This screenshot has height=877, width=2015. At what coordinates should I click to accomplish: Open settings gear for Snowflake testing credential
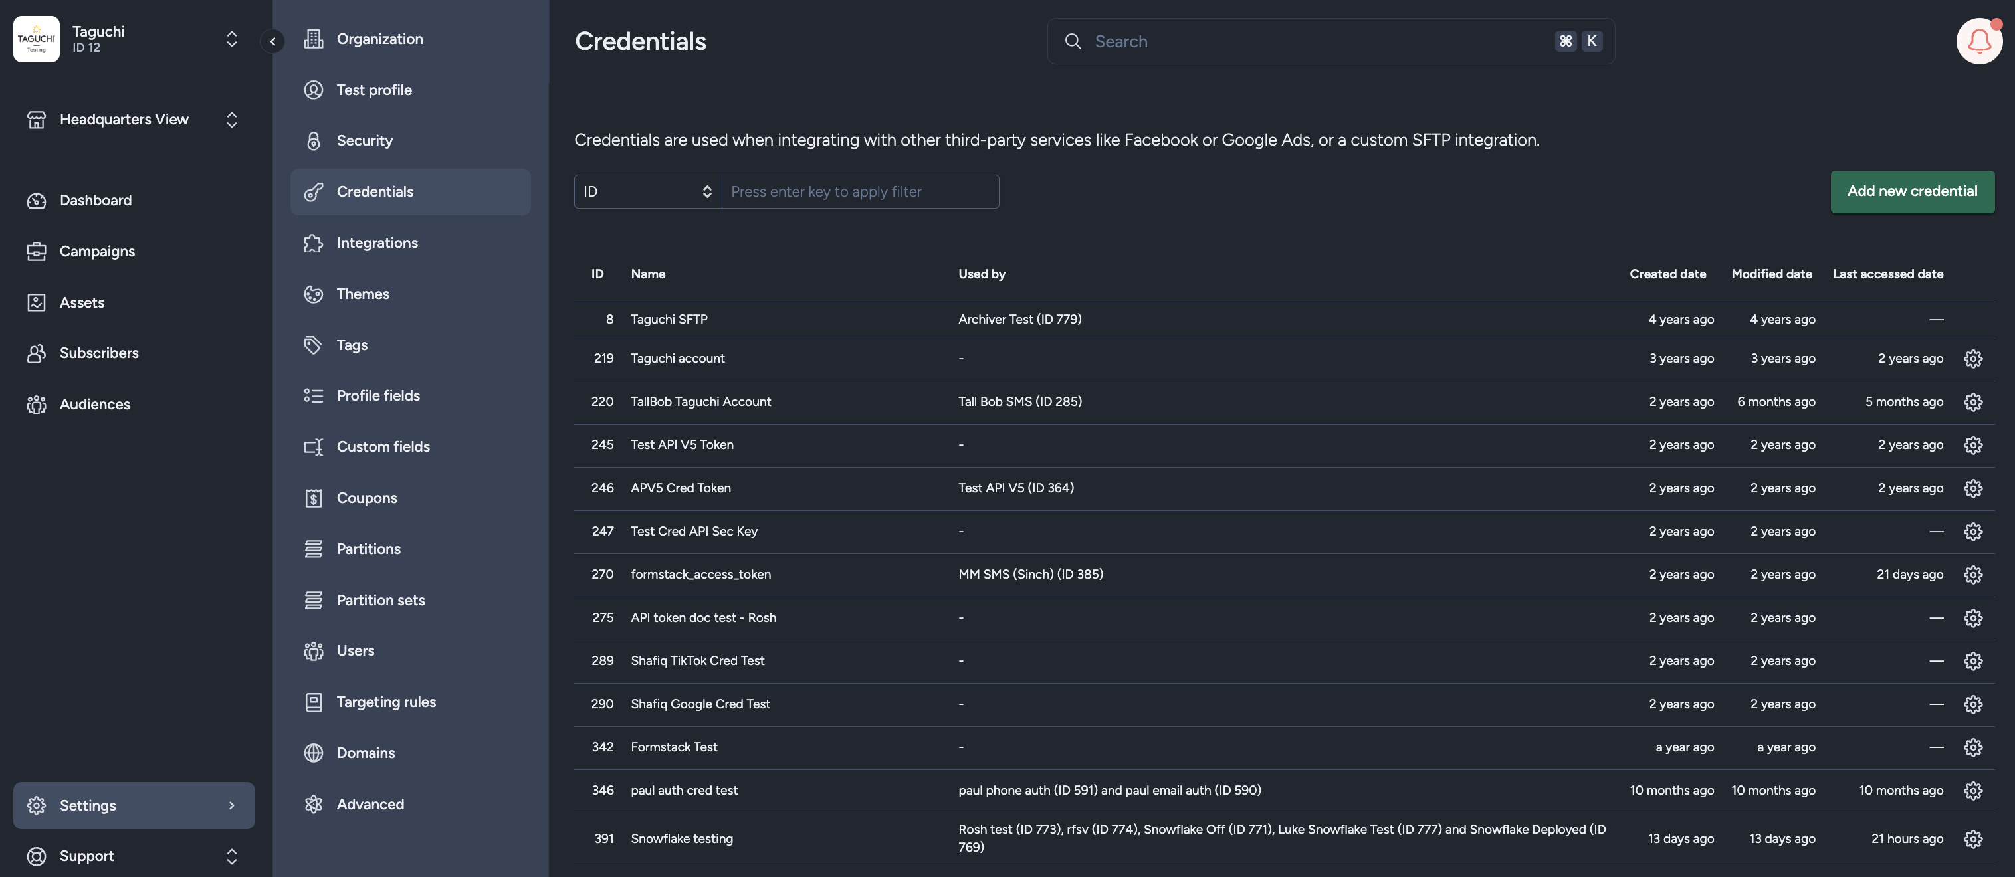point(1972,839)
